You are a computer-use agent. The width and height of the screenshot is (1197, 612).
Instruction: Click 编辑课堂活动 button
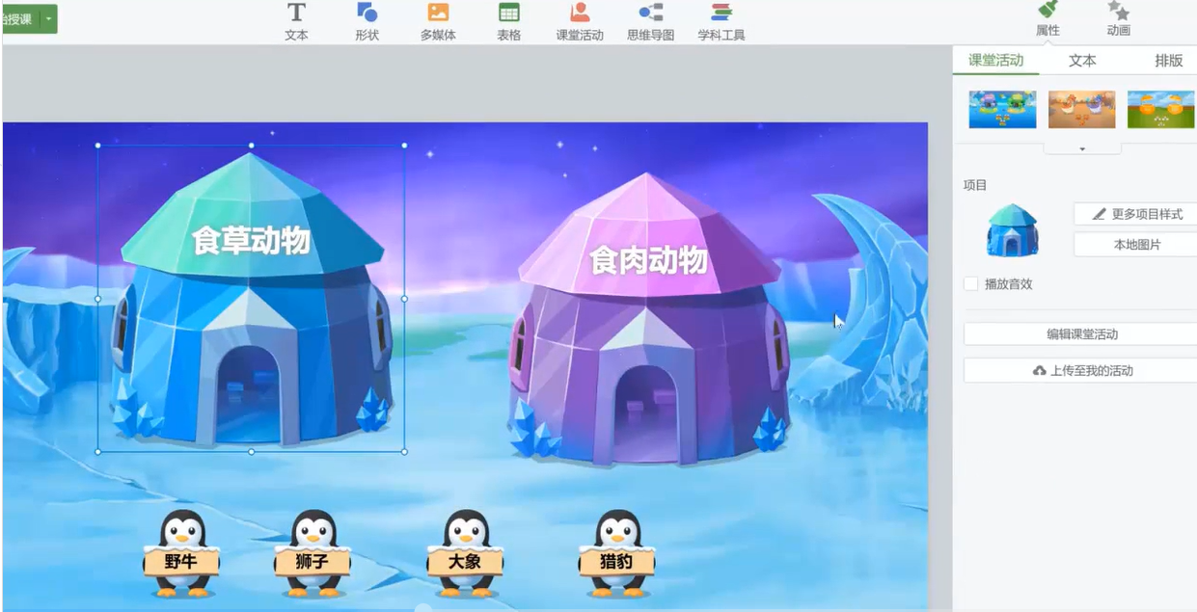pyautogui.click(x=1081, y=334)
